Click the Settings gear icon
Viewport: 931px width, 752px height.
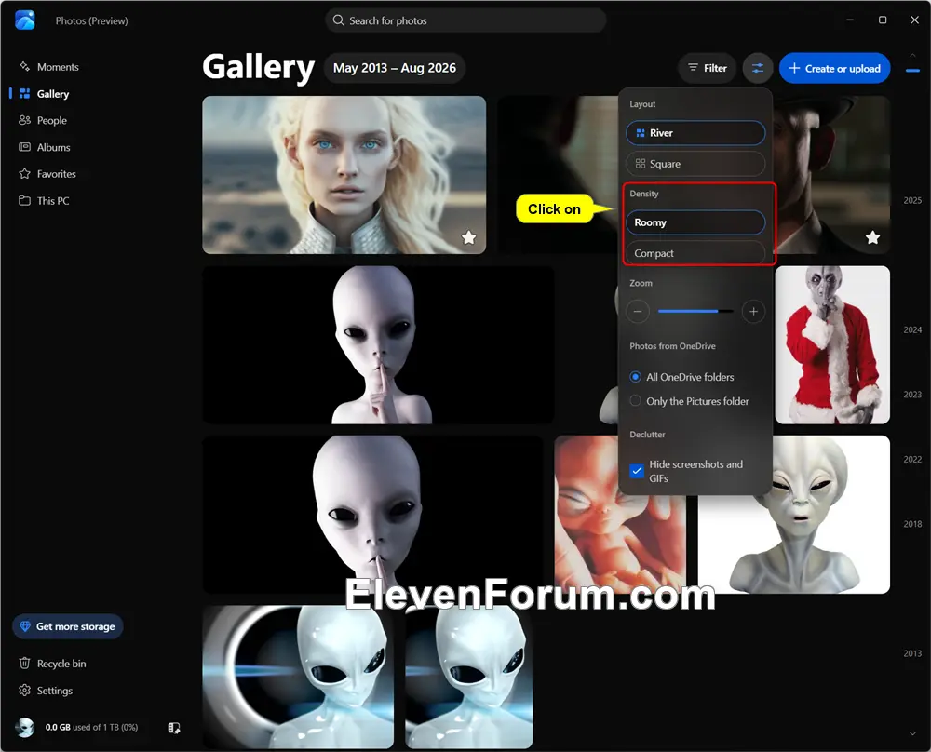coord(24,690)
